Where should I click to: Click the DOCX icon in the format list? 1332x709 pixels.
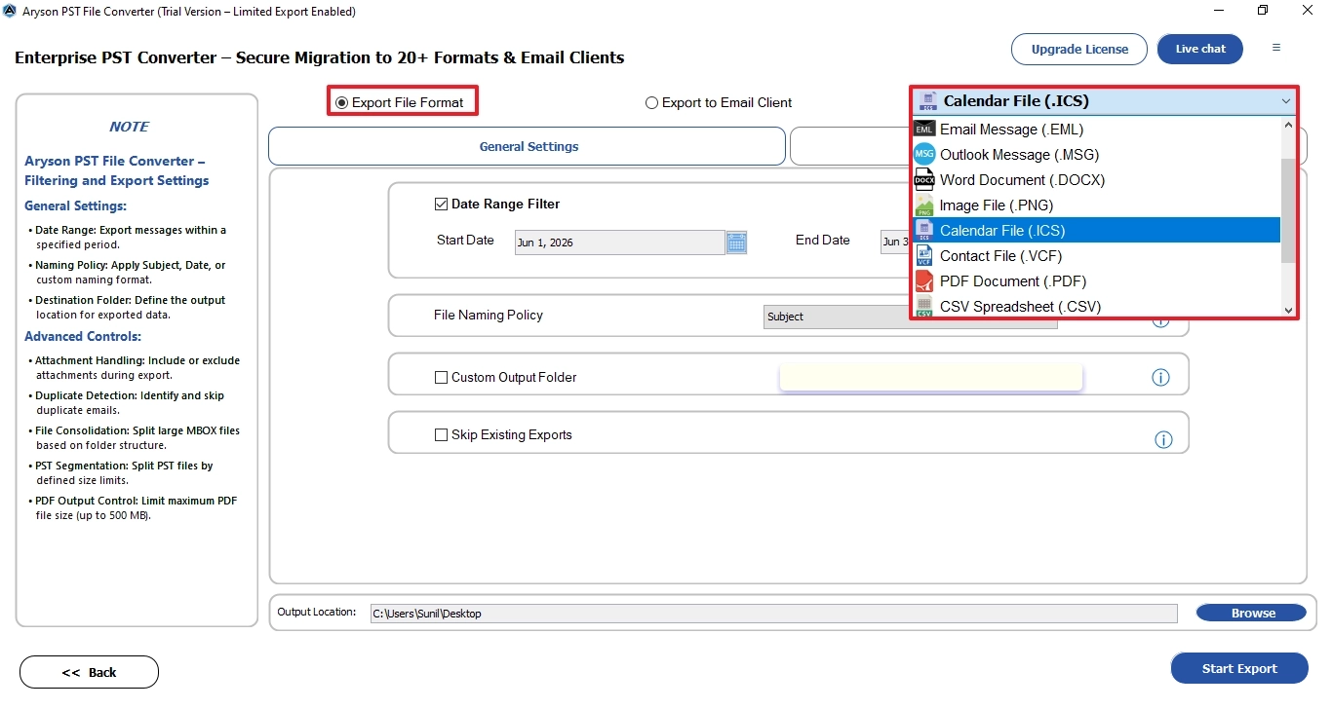pyautogui.click(x=923, y=179)
